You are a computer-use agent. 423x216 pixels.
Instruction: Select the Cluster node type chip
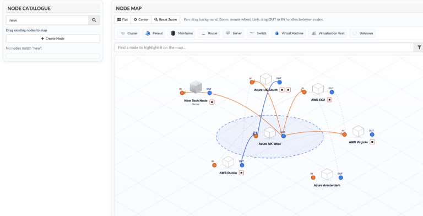coord(128,33)
